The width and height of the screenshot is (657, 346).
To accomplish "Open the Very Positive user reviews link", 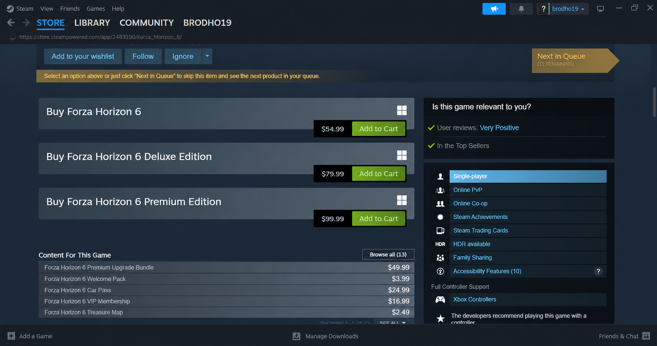I will [x=499, y=128].
